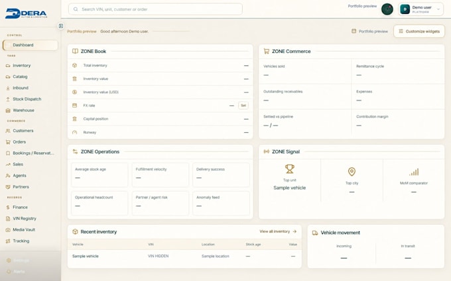Open the Average stock age card
Image resolution: width=451 pixels, height=281 pixels.
pos(99,175)
